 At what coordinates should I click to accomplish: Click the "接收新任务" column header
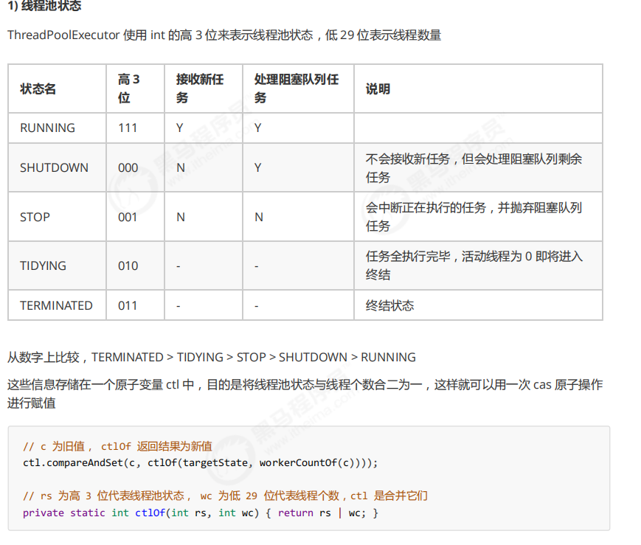[x=200, y=88]
